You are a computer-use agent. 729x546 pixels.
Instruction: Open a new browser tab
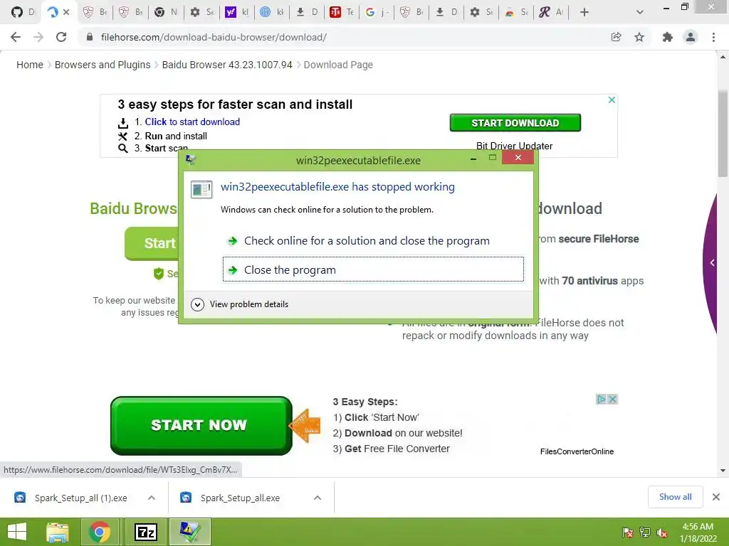[584, 12]
